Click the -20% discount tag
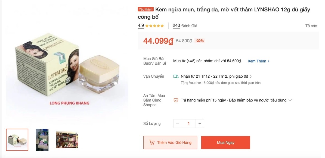 (x=200, y=41)
